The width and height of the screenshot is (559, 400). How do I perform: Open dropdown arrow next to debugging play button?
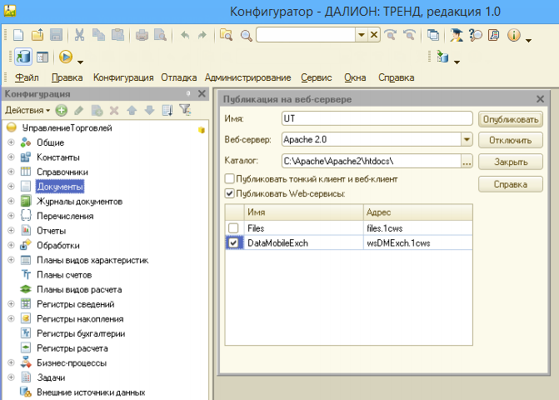coord(81,62)
